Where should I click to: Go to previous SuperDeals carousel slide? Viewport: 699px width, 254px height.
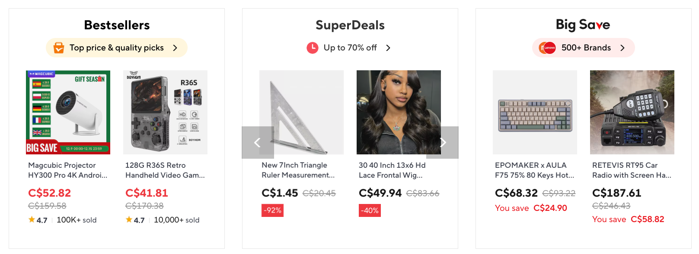[x=258, y=142]
